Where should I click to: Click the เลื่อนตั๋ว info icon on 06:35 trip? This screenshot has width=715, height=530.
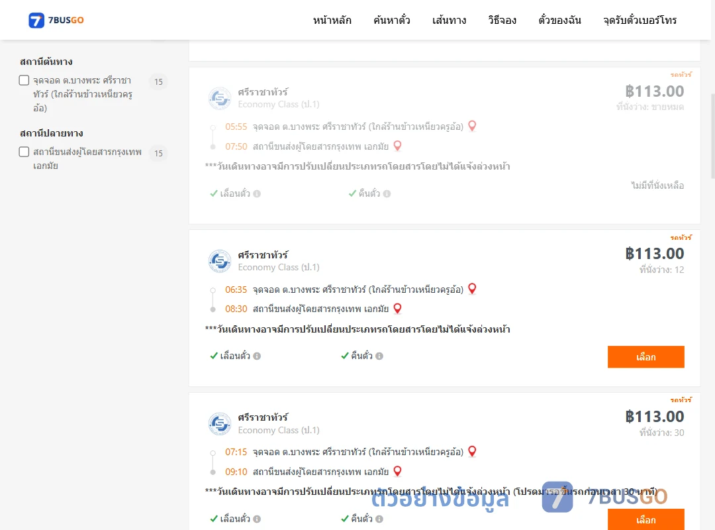click(257, 356)
